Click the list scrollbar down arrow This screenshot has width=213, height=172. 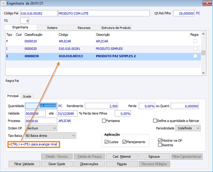pos(203,73)
